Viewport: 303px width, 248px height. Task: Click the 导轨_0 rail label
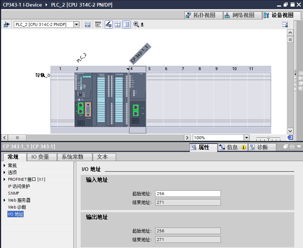coord(42,75)
